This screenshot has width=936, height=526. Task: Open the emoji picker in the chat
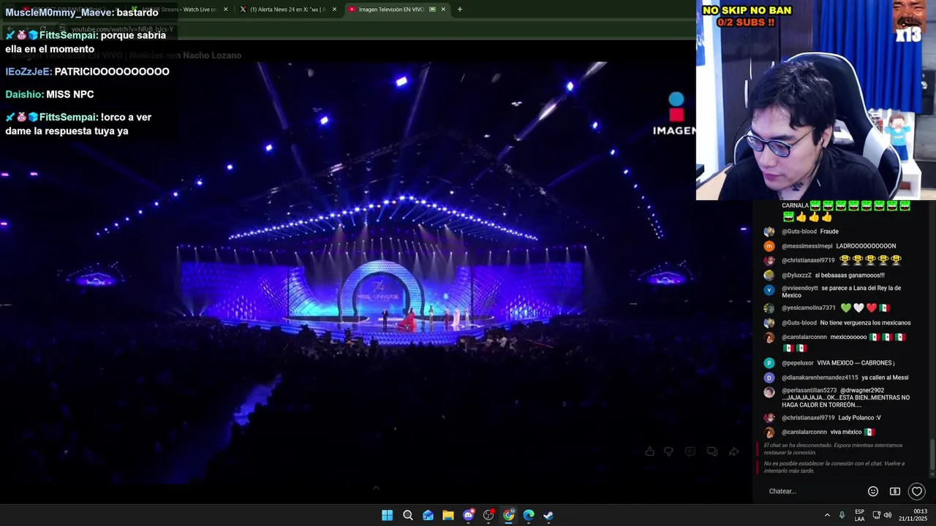click(873, 492)
